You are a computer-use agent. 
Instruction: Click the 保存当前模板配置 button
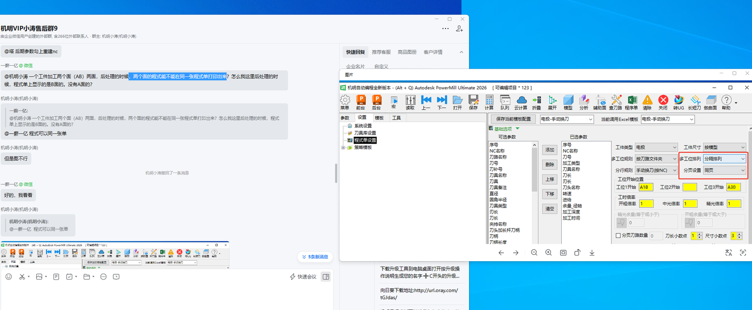513,119
